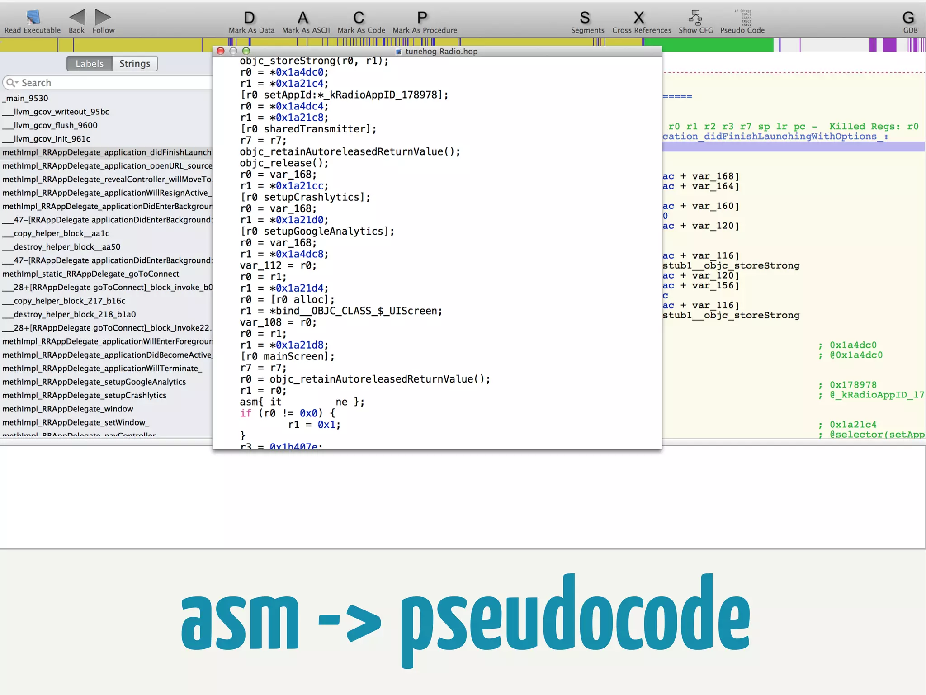The image size is (926, 695).
Task: Select methImpl_RRAppDelegate_applicationDidBecomeActive label
Action: 106,355
